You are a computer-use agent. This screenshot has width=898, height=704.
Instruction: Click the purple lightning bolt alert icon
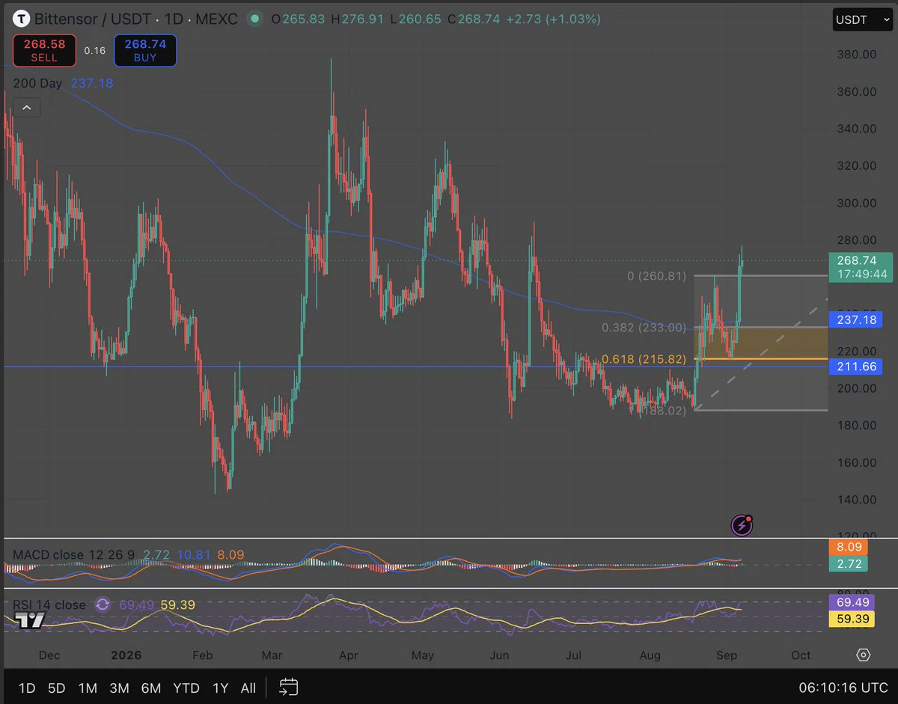pos(742,525)
